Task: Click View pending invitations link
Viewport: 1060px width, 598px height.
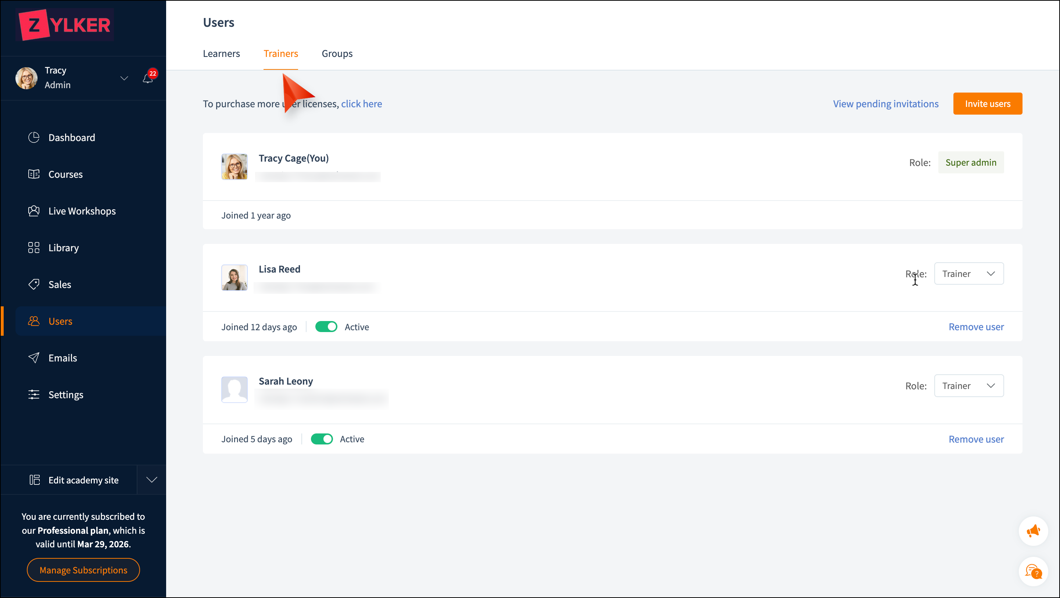Action: [x=885, y=104]
